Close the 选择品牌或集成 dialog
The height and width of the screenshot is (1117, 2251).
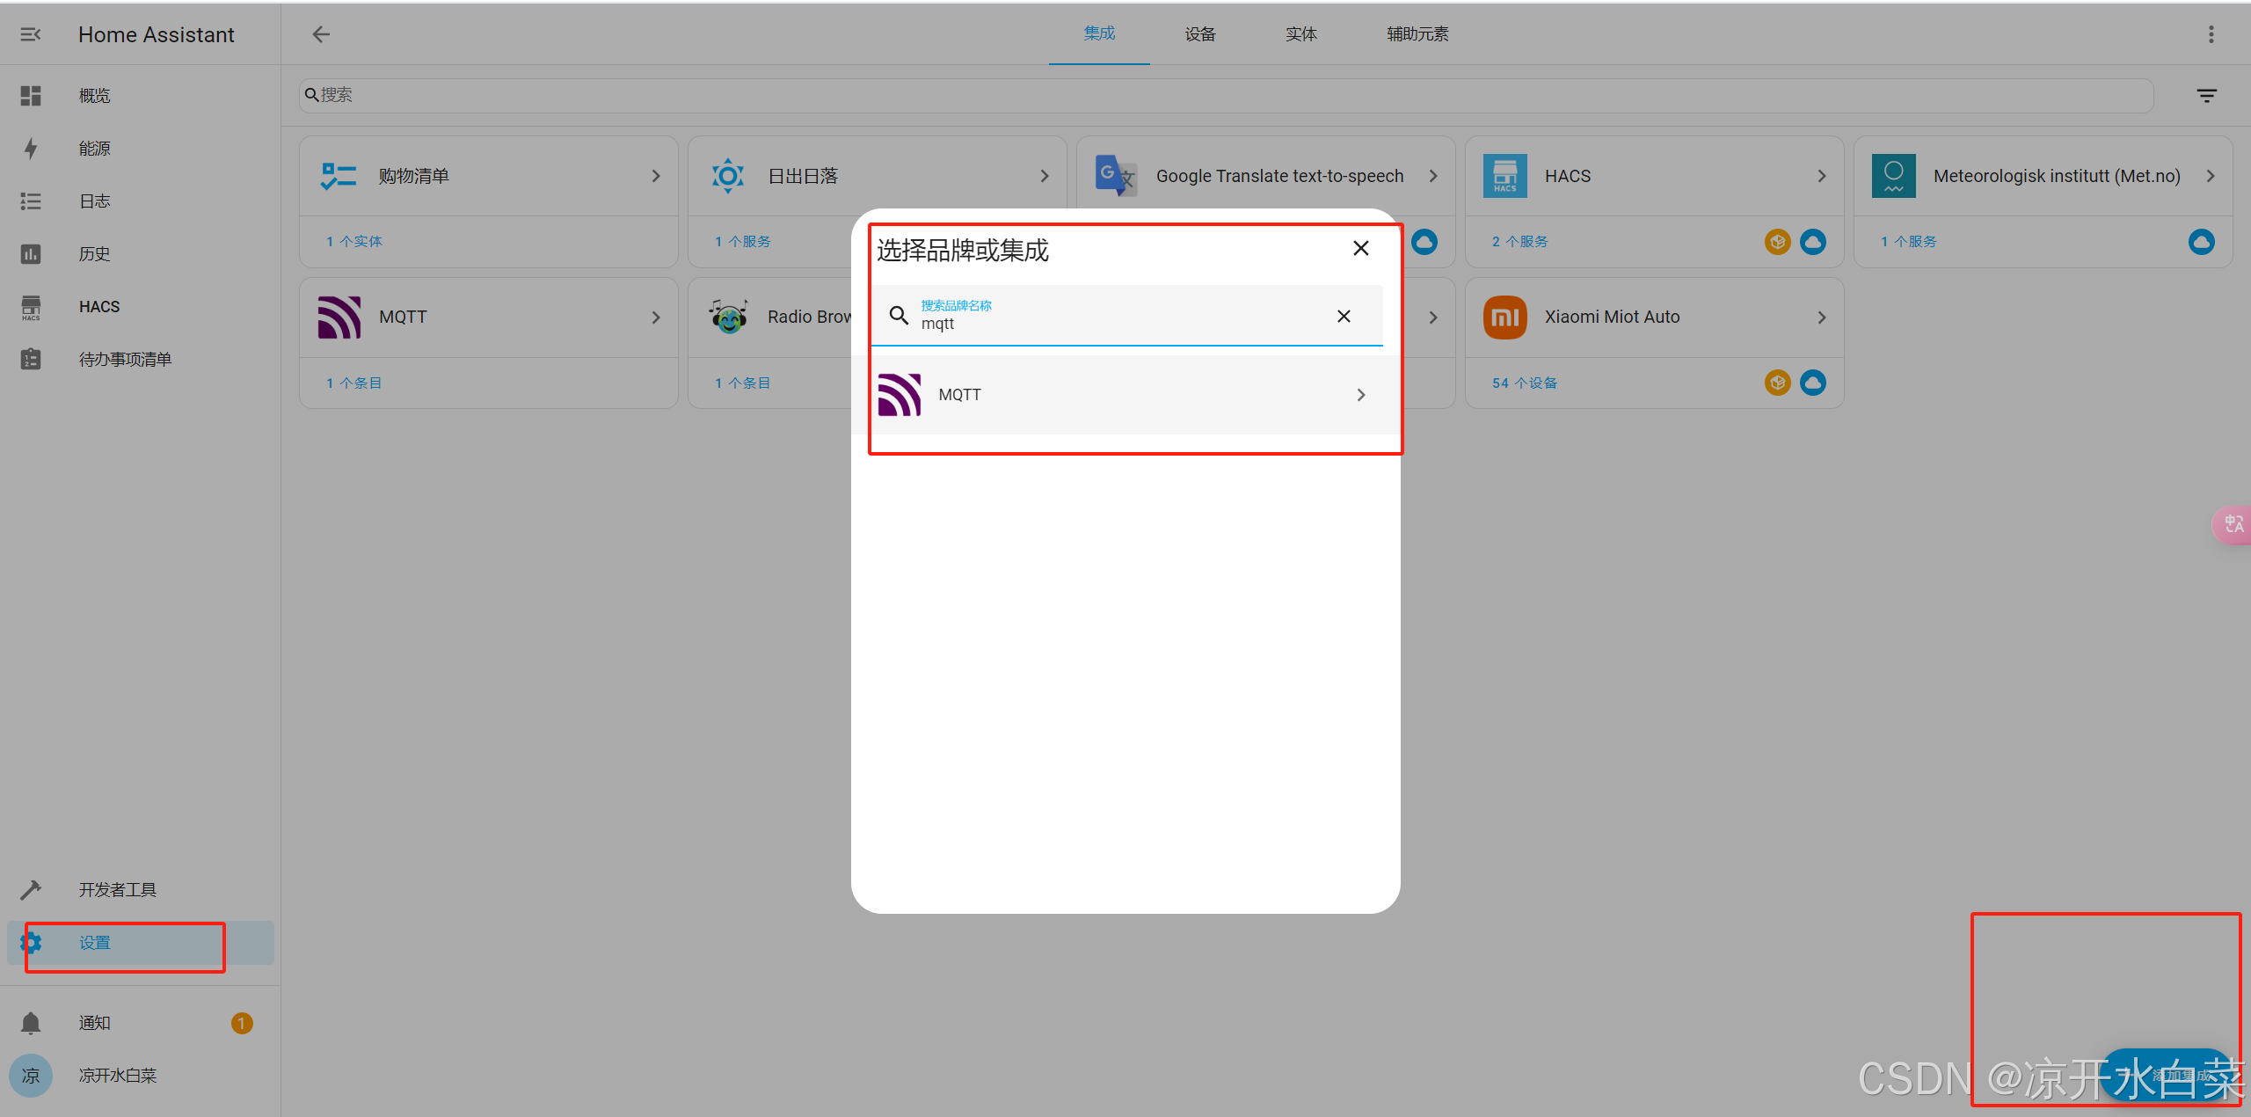[x=1361, y=248]
